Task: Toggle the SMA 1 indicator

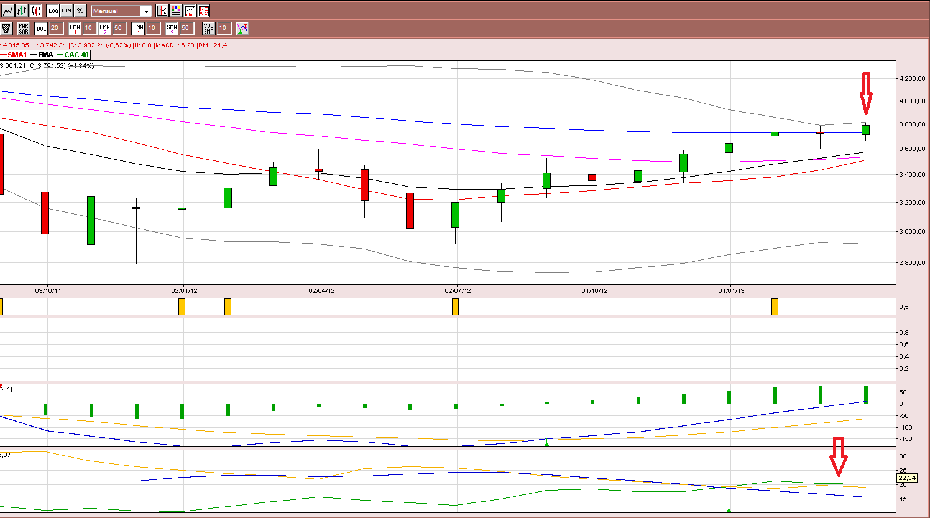Action: [138, 29]
